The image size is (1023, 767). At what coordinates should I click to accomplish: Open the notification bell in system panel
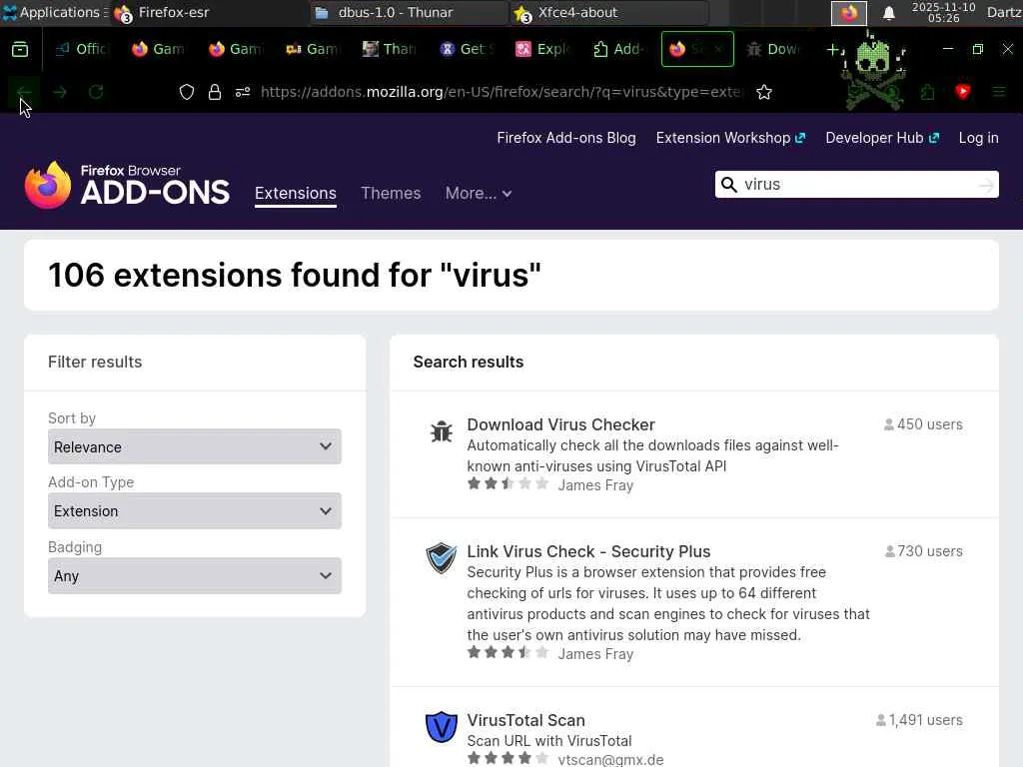click(x=888, y=13)
